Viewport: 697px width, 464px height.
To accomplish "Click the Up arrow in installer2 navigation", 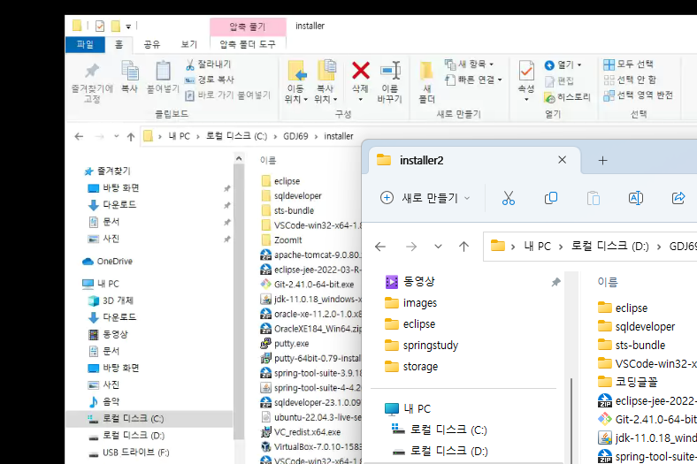I will coord(463,247).
